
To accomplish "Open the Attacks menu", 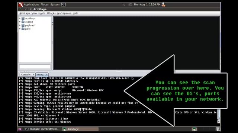I will [x=51, y=13].
